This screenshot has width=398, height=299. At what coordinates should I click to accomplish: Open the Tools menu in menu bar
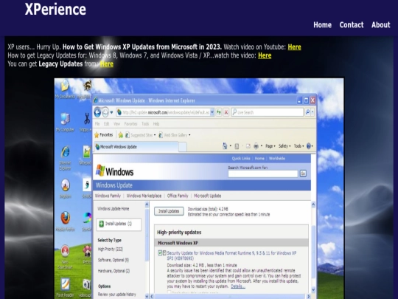[x=145, y=124]
